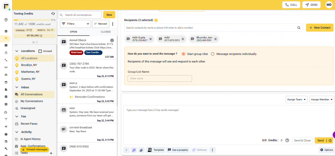Click the plus icon beside Tasks
This screenshot has height=156, width=335.
51,153
